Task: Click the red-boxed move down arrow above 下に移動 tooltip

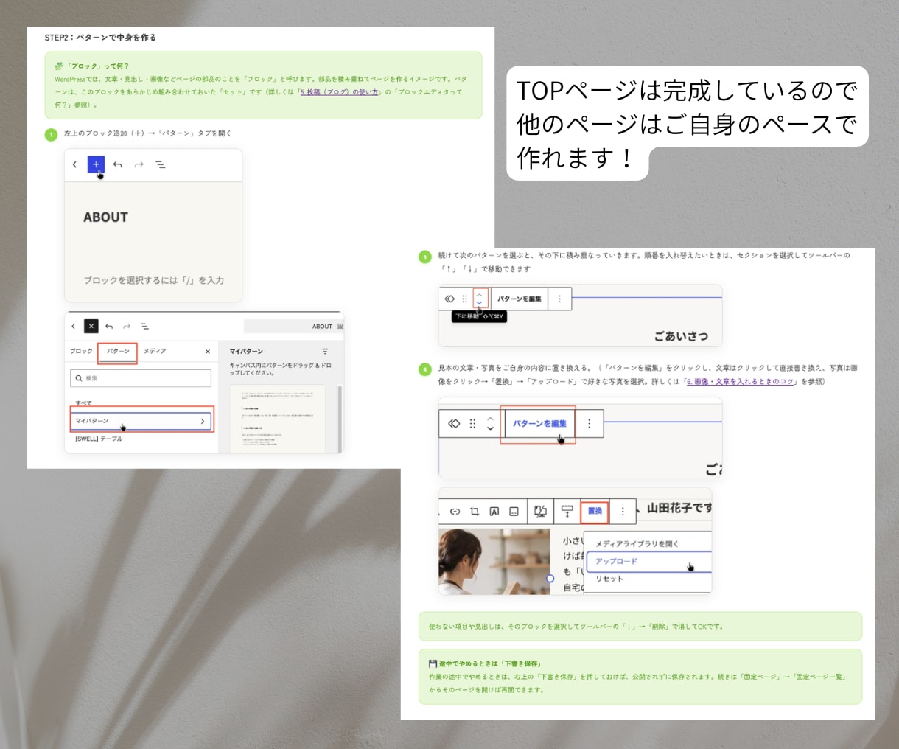Action: 480,302
